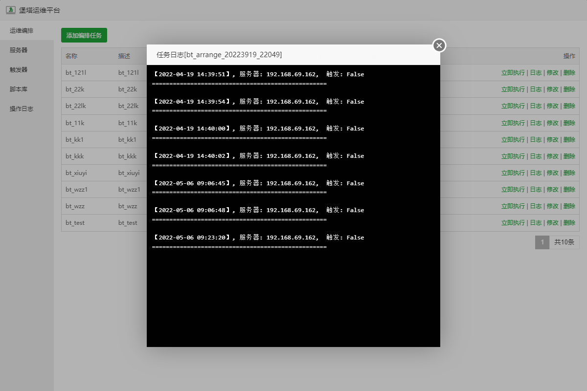Edit the bt_xiuyi task via 修改
587x391 pixels.
point(552,173)
